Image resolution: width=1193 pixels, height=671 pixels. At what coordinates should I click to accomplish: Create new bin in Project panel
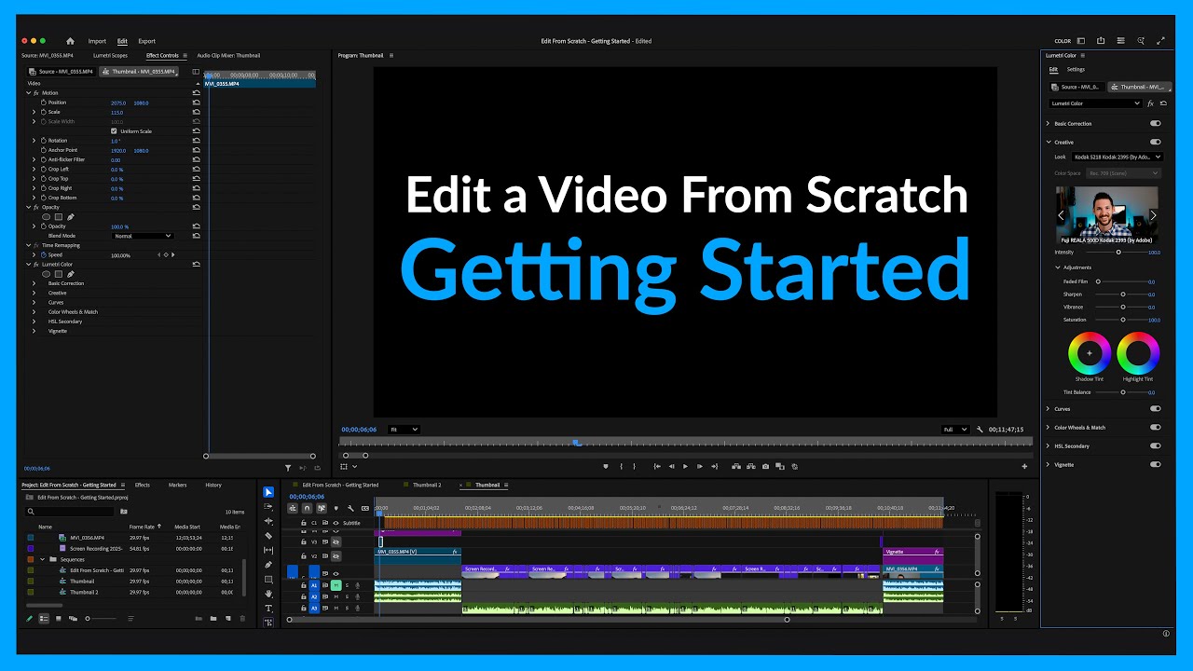(213, 619)
